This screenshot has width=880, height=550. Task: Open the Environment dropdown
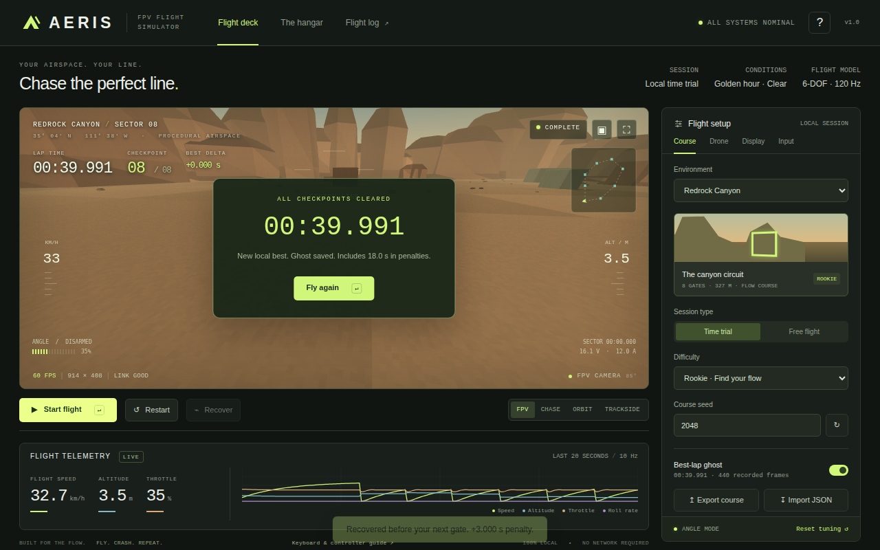pyautogui.click(x=761, y=190)
